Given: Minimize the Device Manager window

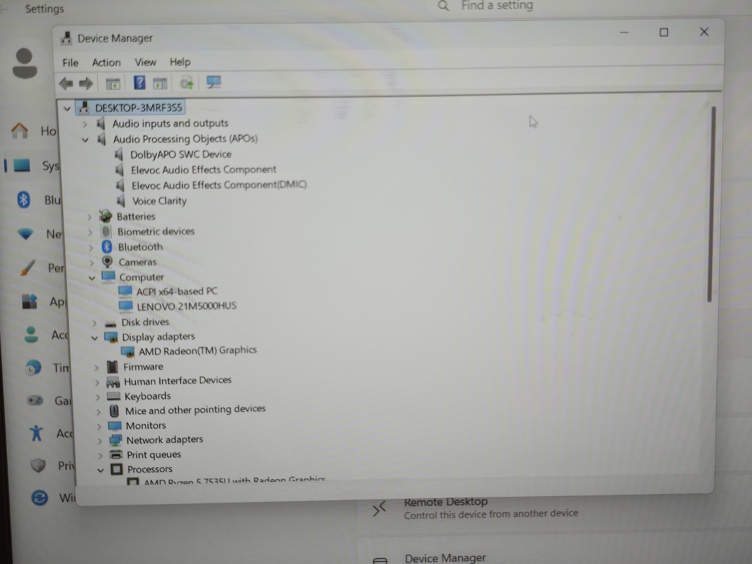Looking at the screenshot, I should click(x=624, y=32).
